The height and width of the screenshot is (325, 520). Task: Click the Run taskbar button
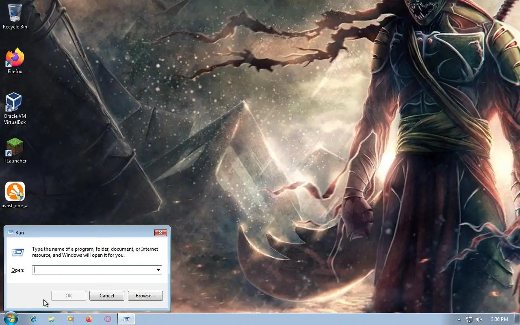[x=126, y=319]
